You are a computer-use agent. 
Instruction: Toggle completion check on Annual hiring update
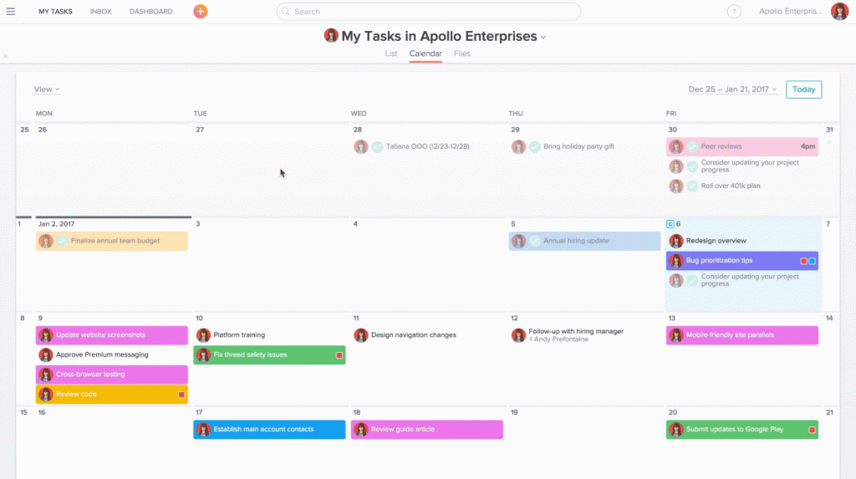click(534, 241)
